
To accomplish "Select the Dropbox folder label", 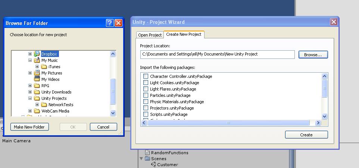I will (x=49, y=54).
